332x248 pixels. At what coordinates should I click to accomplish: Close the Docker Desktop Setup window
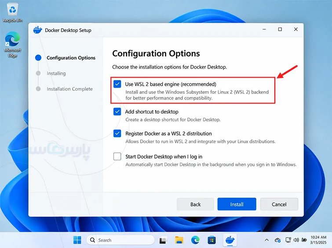296,29
